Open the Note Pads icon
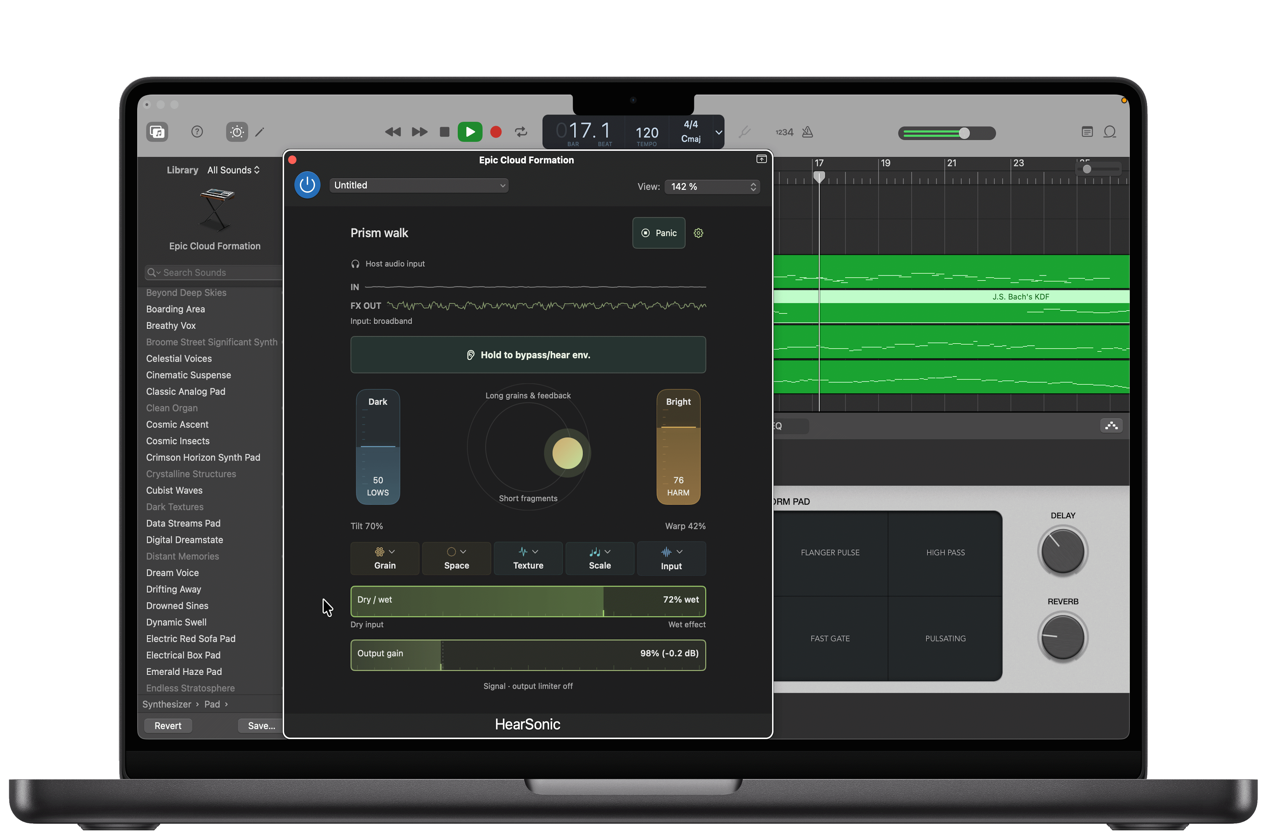Image resolution: width=1267 pixels, height=834 pixels. 1087,132
